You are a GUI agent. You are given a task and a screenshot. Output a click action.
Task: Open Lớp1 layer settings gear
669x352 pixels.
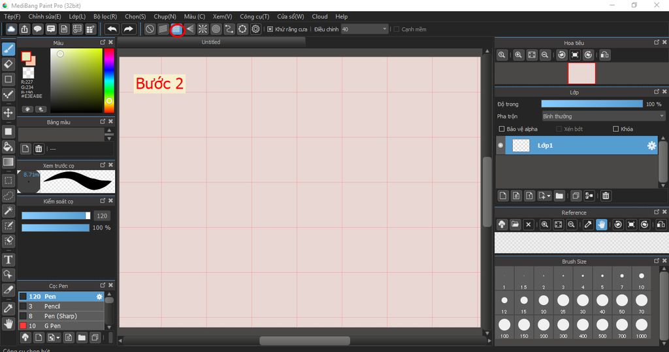coord(651,145)
